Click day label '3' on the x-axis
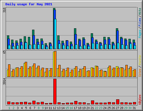The image size is (143, 111). coord(18,108)
